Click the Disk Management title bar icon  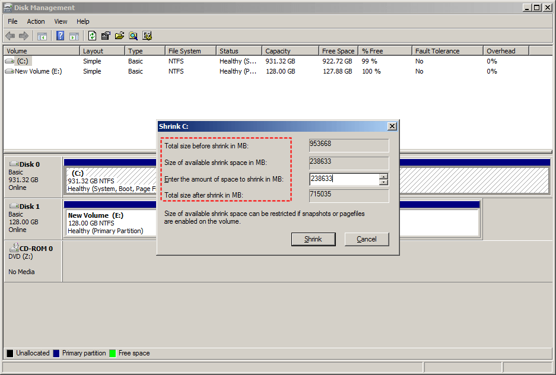(x=8, y=8)
